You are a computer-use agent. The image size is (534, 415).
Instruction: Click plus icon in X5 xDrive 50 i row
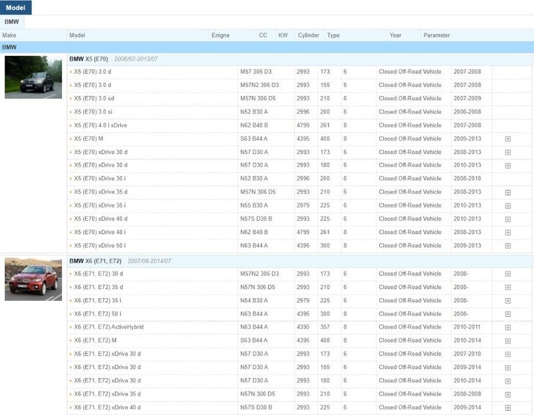(x=507, y=246)
